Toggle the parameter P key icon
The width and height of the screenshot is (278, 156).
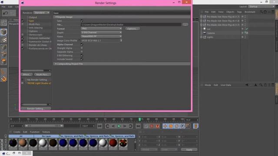point(182,126)
